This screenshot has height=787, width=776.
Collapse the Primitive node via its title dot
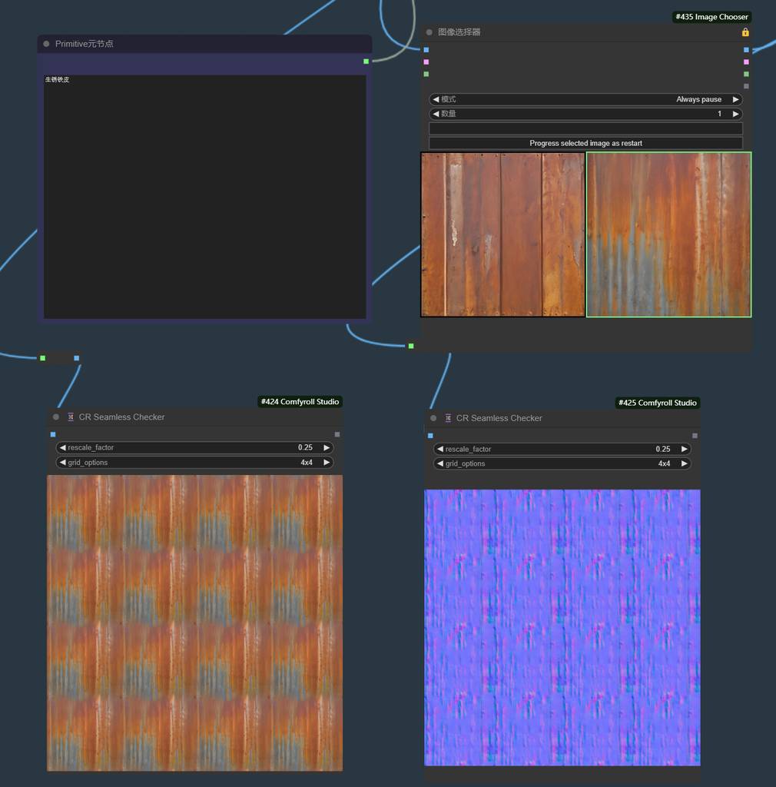pos(47,45)
